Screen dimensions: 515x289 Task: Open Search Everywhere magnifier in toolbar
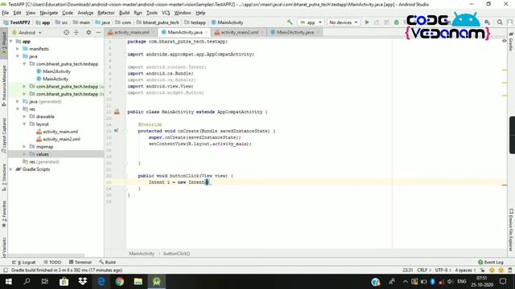pos(500,22)
